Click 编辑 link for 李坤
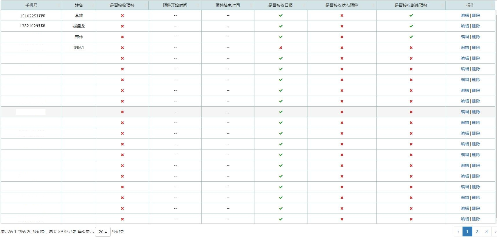 pyautogui.click(x=465, y=15)
